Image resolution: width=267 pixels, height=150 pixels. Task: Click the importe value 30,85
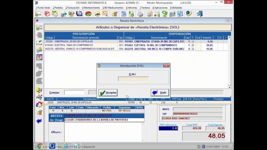(x=209, y=45)
